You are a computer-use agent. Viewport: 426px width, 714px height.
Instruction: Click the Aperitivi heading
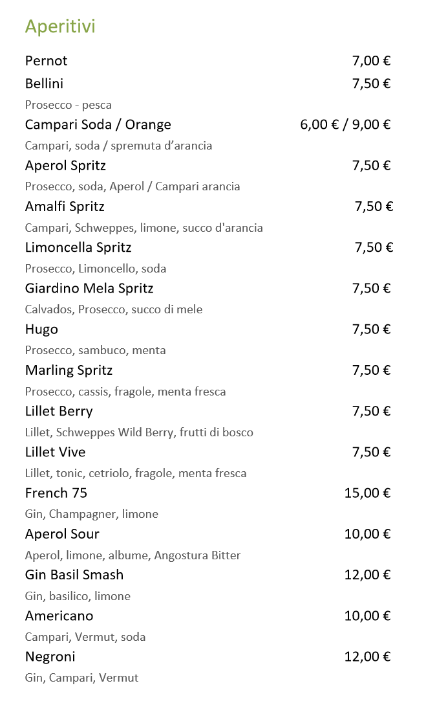coord(60,27)
